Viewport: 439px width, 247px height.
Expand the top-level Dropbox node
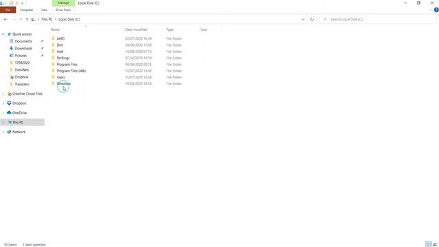coord(3,104)
